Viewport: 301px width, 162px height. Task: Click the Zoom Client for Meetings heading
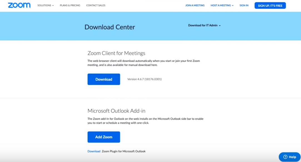pos(116,53)
